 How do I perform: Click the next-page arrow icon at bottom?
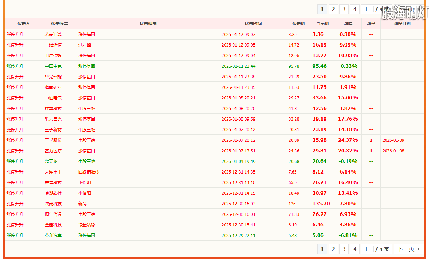pos(419,249)
